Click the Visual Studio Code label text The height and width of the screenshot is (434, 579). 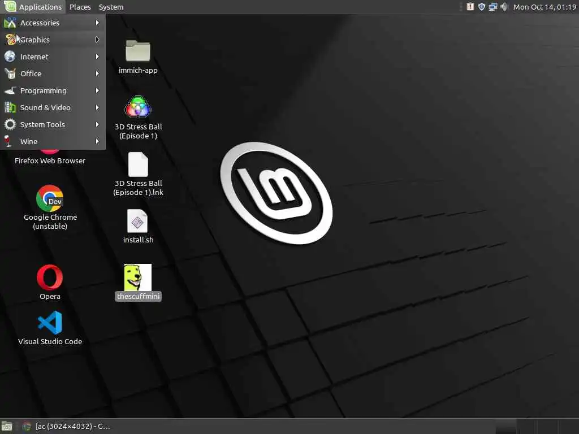[50, 342]
